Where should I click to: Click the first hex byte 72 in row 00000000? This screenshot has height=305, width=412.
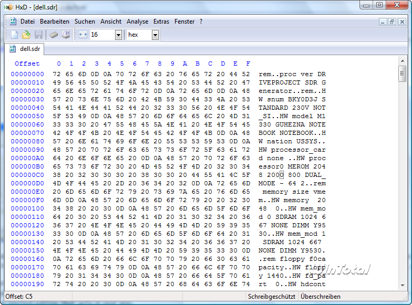coord(57,74)
